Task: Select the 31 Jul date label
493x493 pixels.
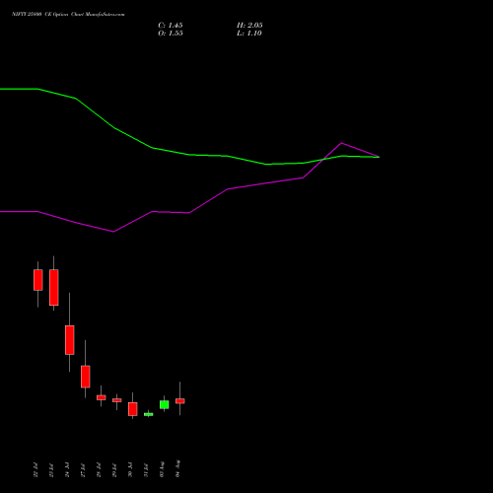Action: [x=146, y=470]
